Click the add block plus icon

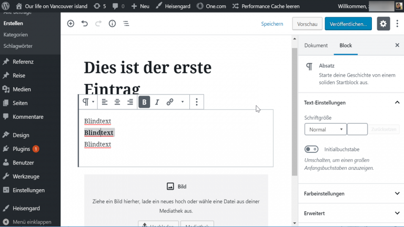pos(70,24)
